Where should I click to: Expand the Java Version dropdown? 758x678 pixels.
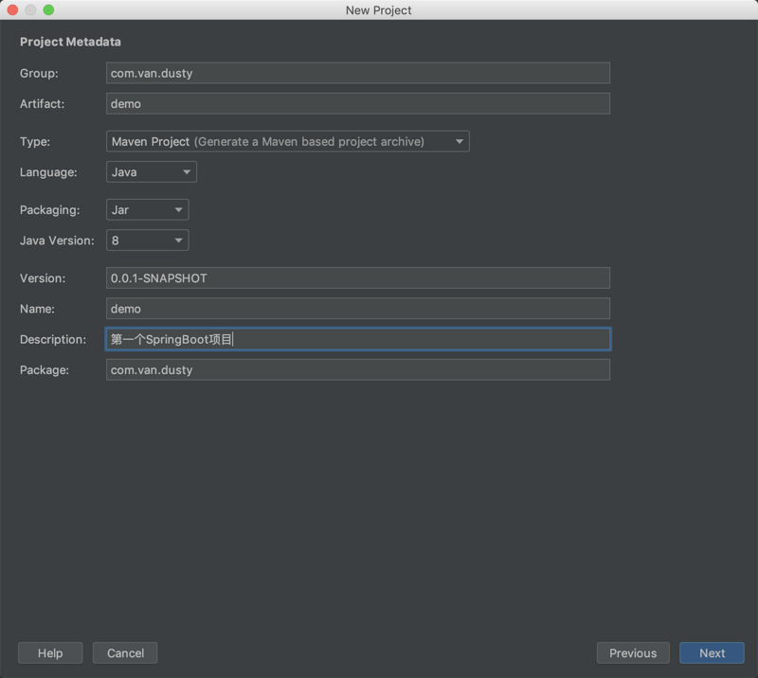(147, 241)
